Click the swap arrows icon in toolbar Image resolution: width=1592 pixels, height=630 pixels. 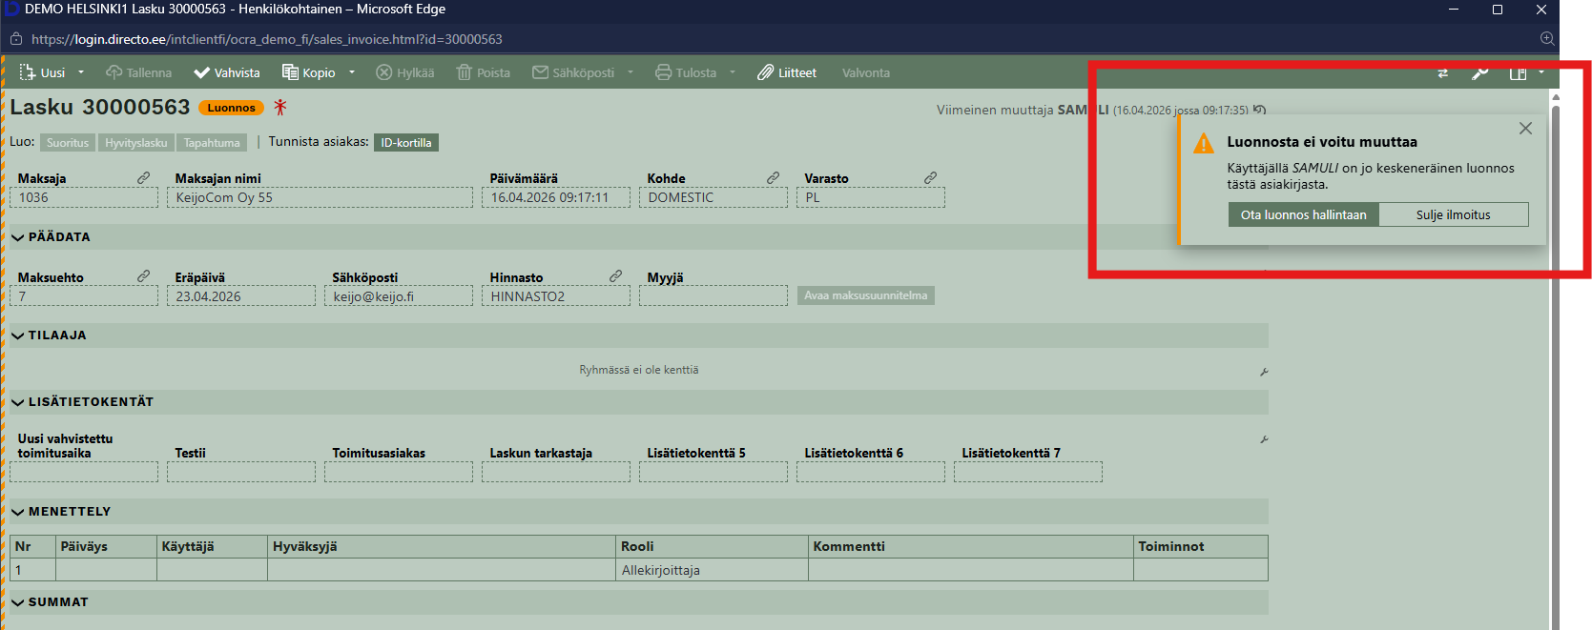click(x=1442, y=73)
